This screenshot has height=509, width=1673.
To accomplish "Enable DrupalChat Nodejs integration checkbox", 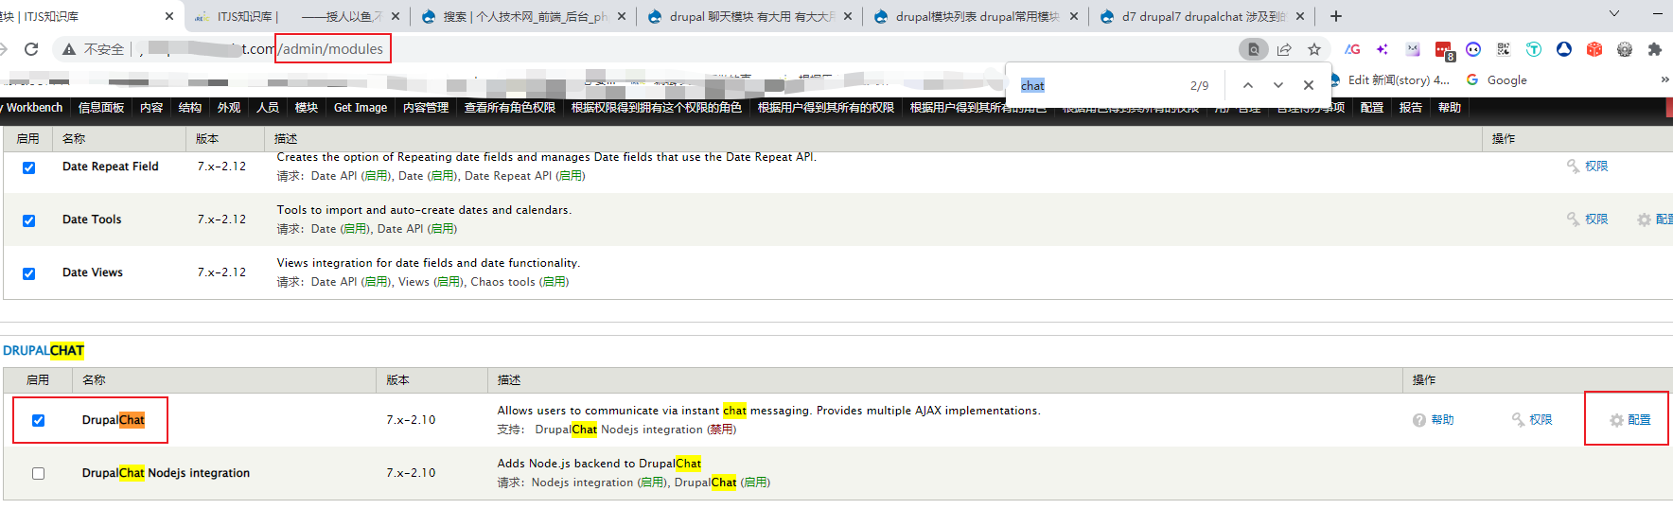I will (38, 473).
